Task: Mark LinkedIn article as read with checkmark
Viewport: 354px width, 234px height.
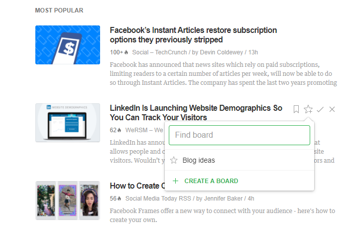Action: pos(320,110)
